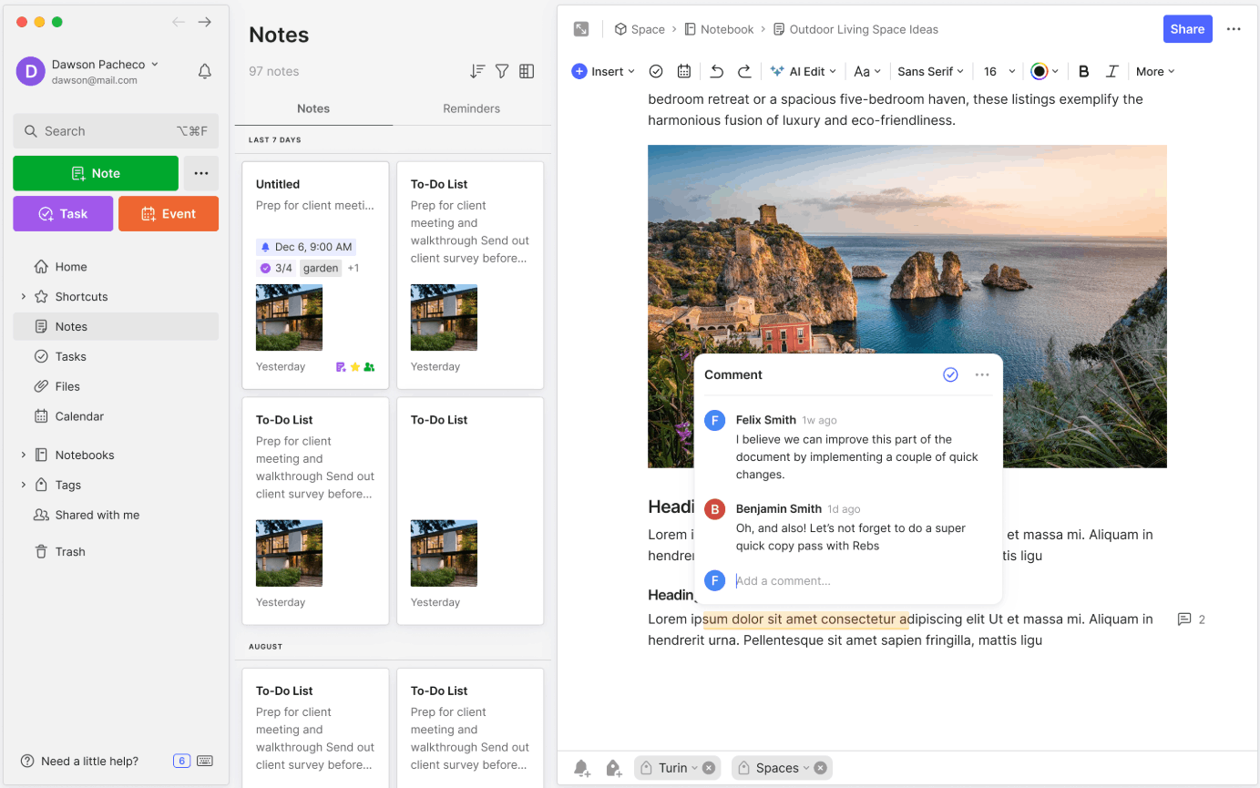Screen dimensions: 1260x788
Task: Mark the comment thread as resolved
Action: click(950, 374)
